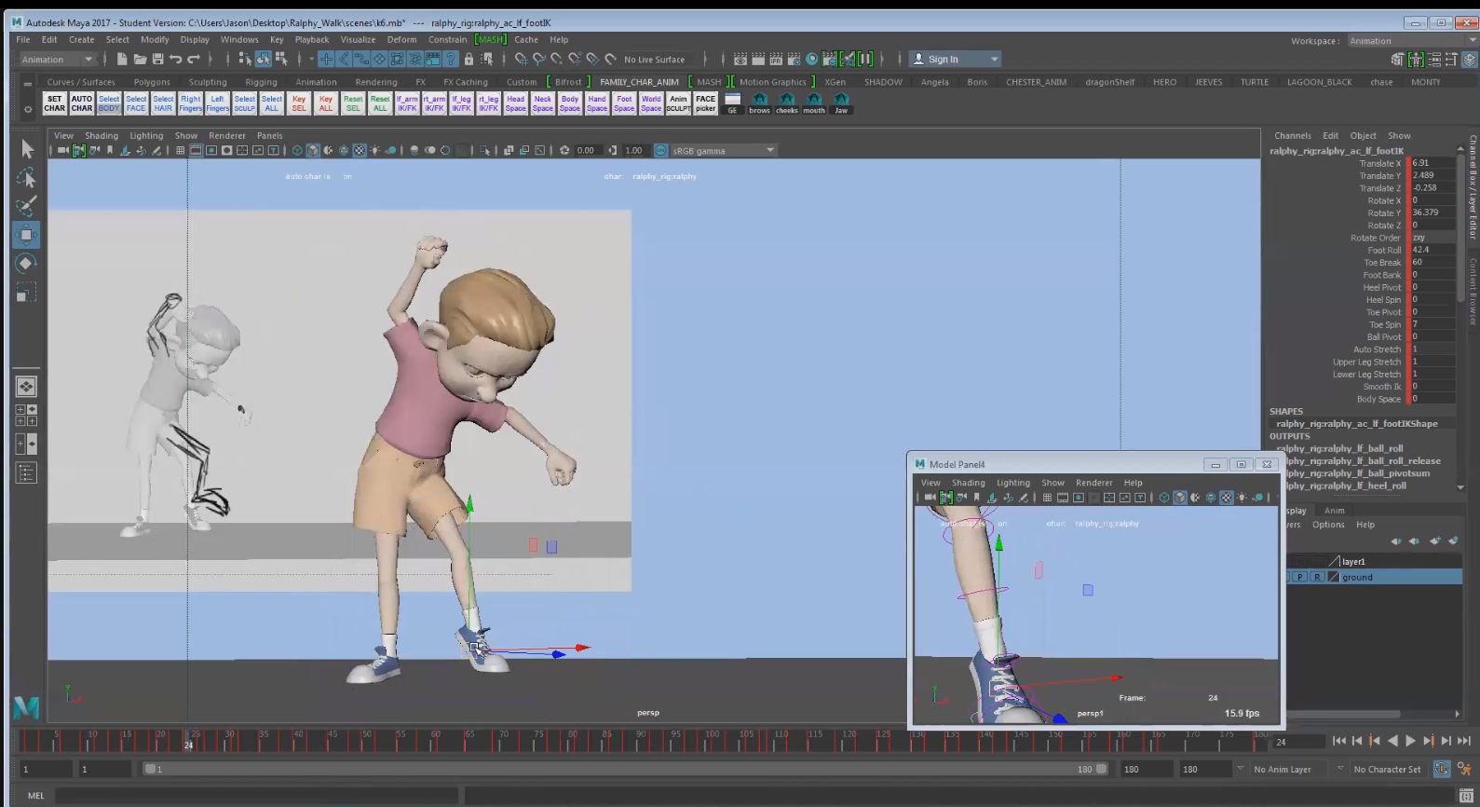Toggle wireframe display in main viewport toolbar
This screenshot has width=1480, height=807.
(x=297, y=150)
